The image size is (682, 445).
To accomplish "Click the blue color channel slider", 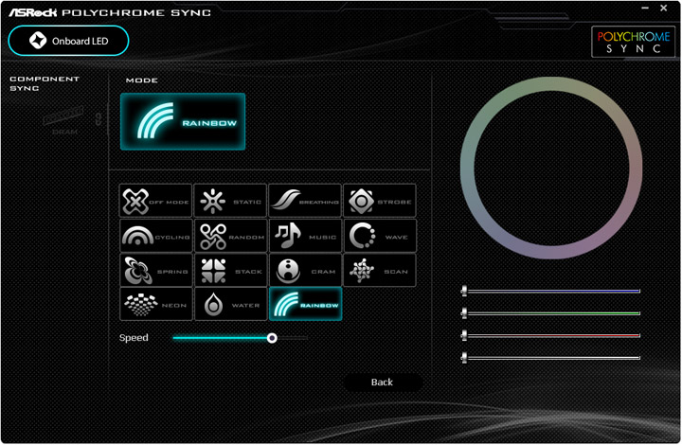I will 550,291.
